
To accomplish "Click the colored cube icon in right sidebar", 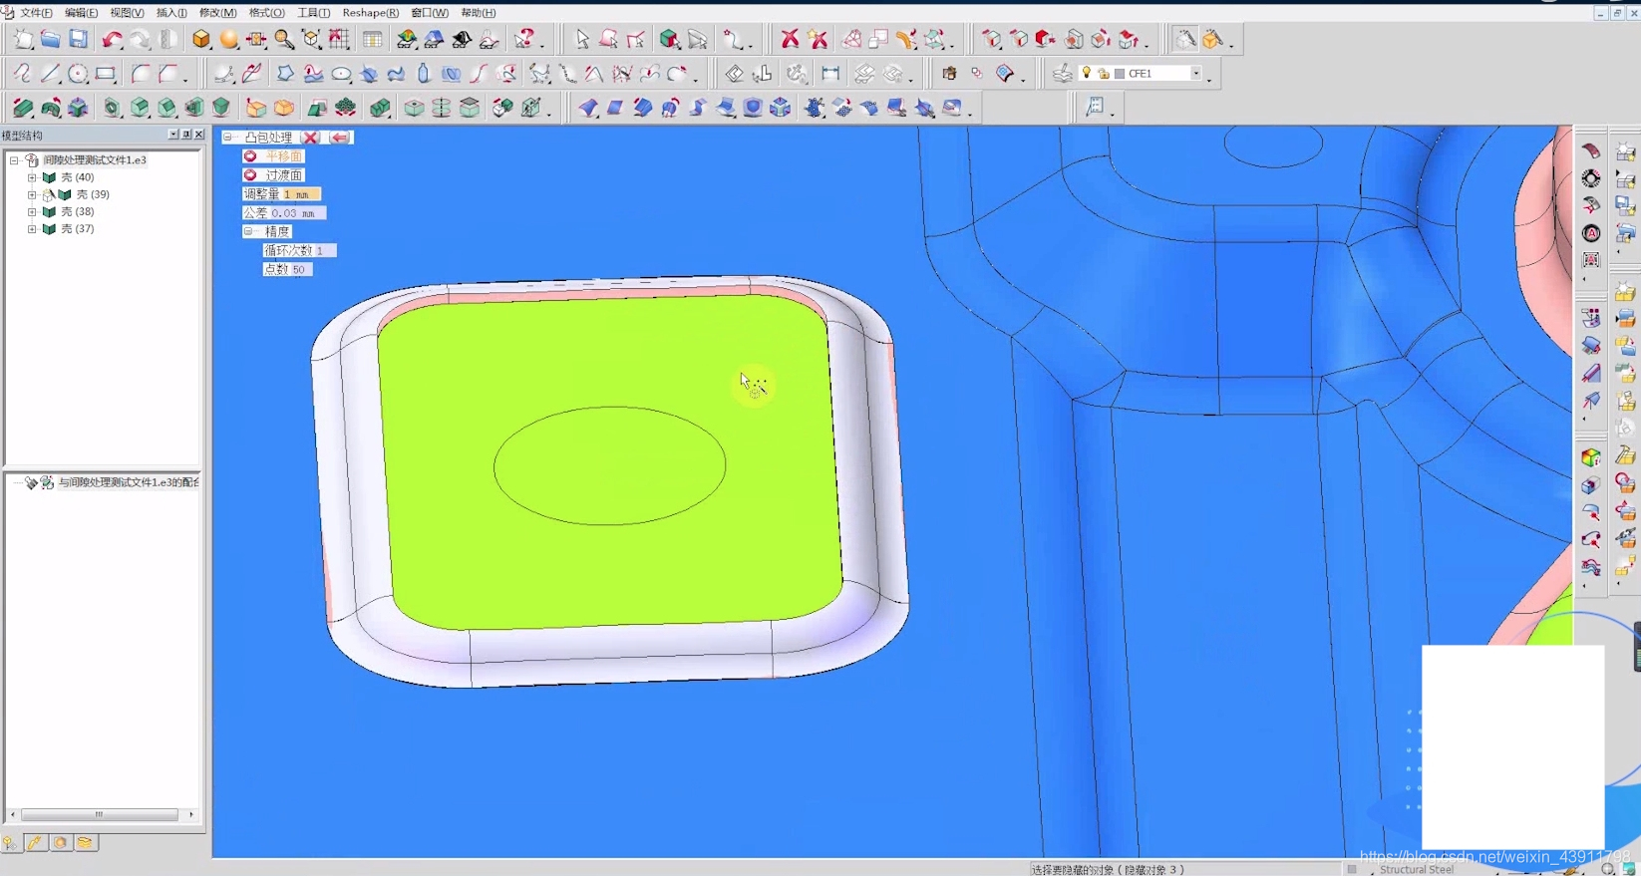I will tap(1591, 457).
